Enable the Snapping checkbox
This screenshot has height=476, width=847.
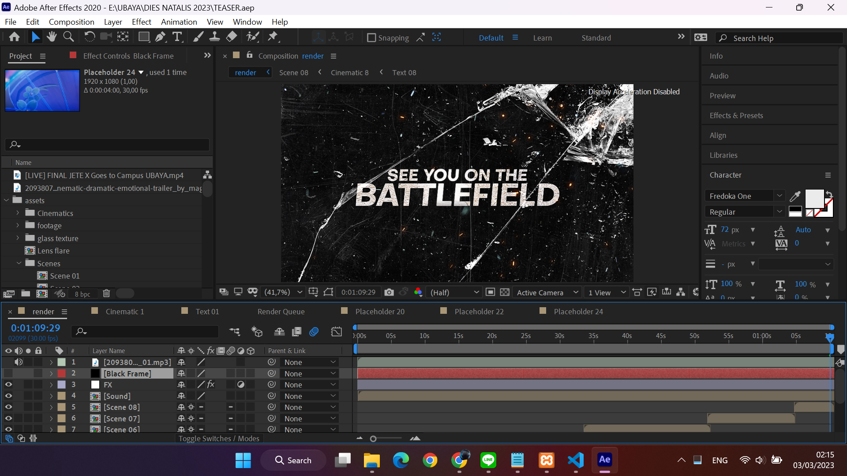click(371, 38)
